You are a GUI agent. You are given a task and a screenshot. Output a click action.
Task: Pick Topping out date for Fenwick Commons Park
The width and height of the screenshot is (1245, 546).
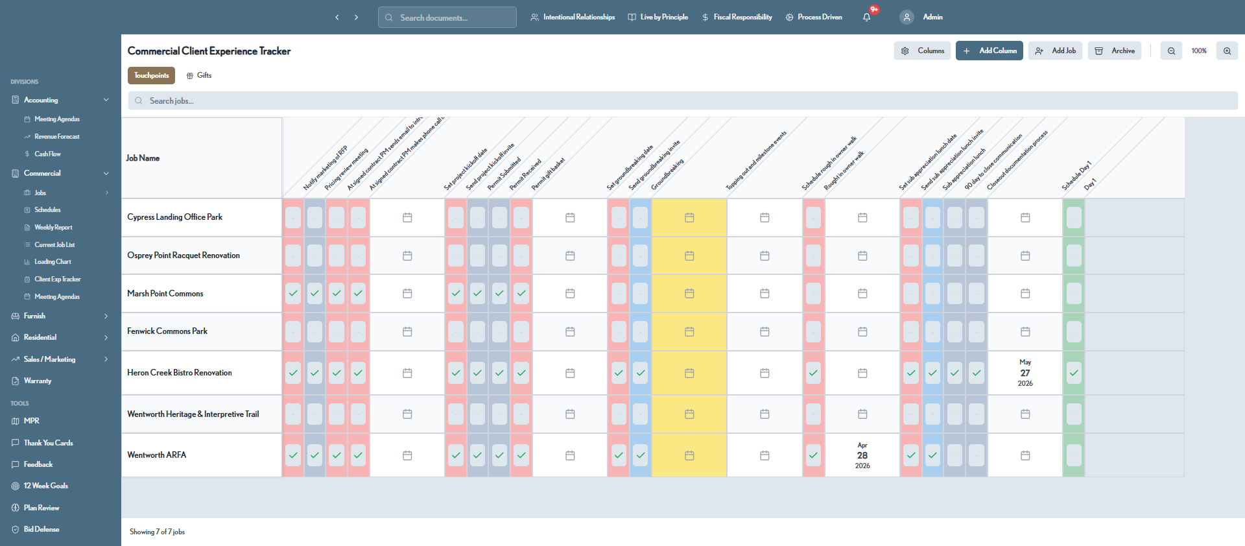(765, 332)
